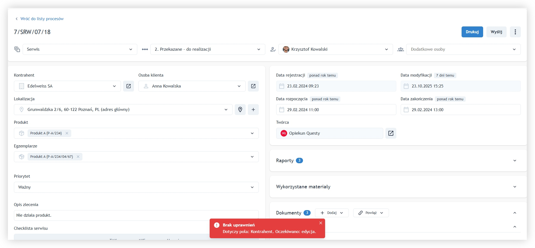
Task: Open Edelweiss SA contractor in new window
Action: click(x=128, y=86)
